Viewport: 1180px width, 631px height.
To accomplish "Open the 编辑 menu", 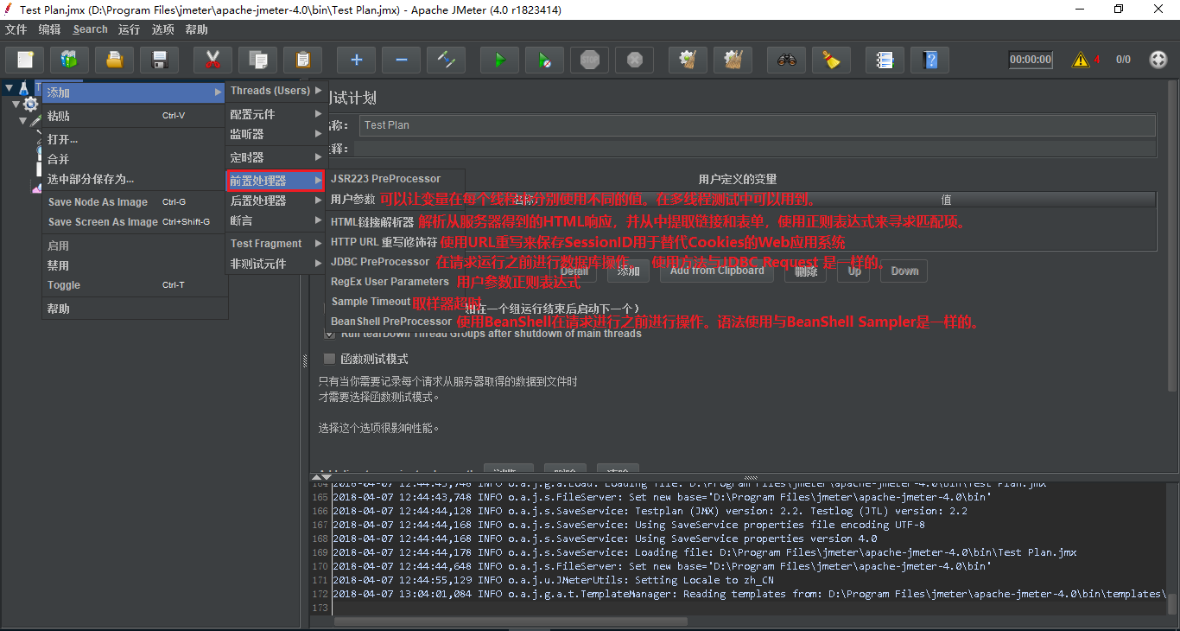I will 49,29.
